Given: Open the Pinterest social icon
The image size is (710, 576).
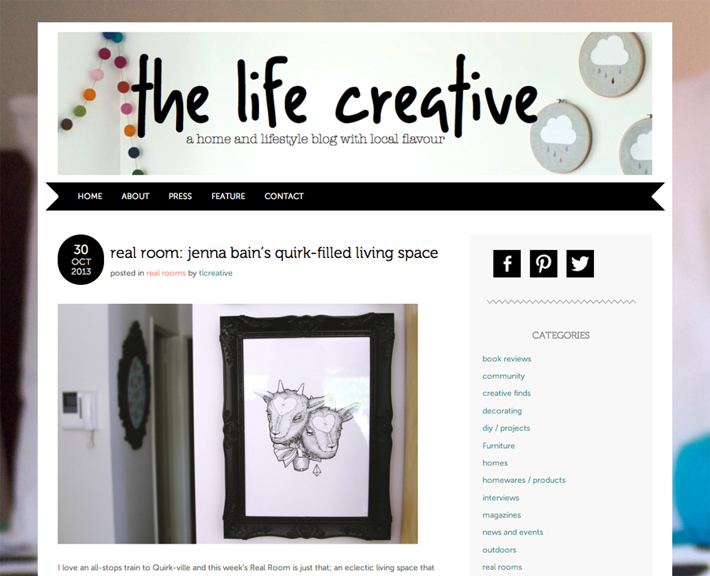Looking at the screenshot, I should pyautogui.click(x=544, y=264).
